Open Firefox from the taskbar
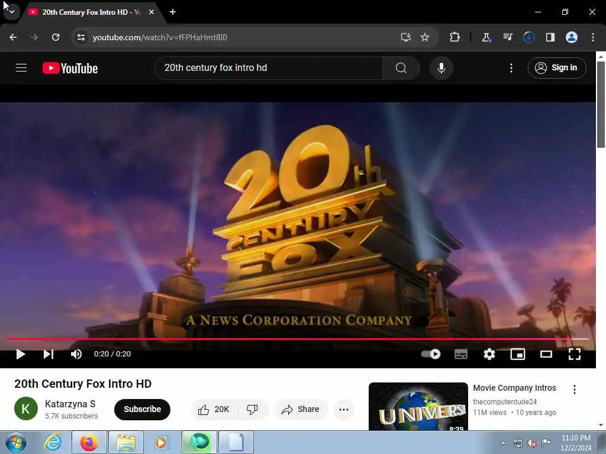Viewport: 606px width, 454px height. coord(89,442)
